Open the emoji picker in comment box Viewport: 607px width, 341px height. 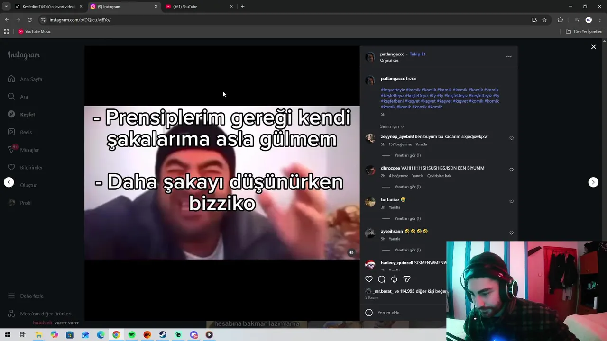(x=369, y=313)
